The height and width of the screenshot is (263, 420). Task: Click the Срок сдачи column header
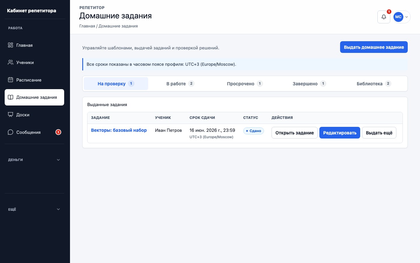pos(202,118)
